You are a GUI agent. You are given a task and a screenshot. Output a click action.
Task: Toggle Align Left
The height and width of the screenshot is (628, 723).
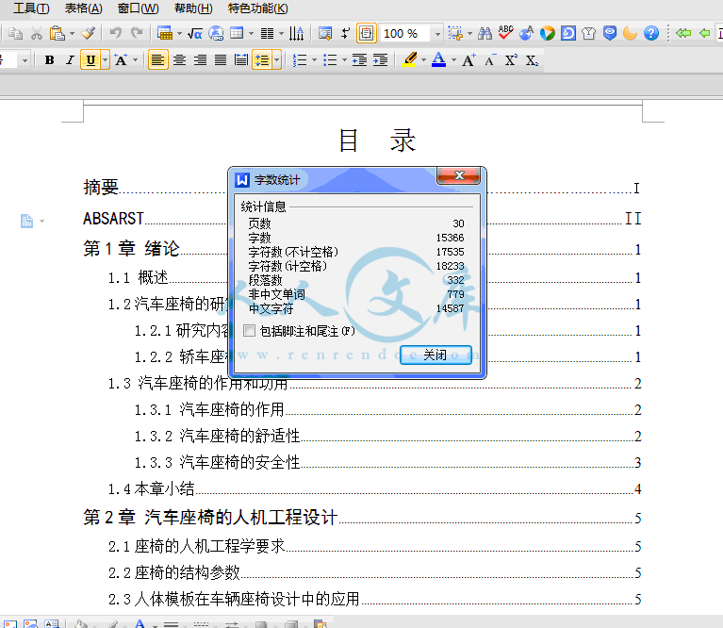[x=157, y=60]
